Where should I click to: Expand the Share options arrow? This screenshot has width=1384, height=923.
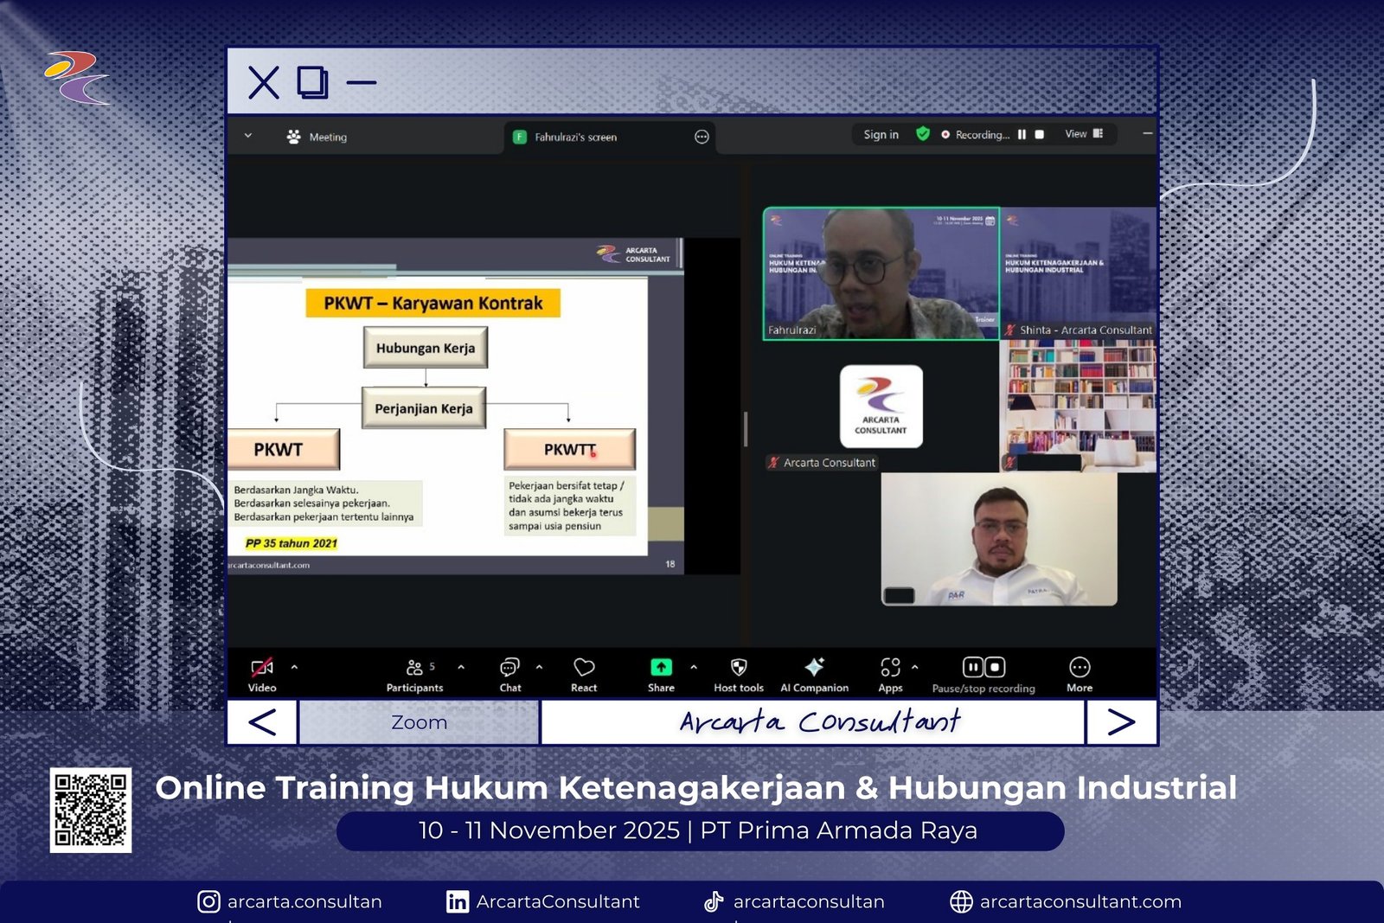[x=694, y=667]
